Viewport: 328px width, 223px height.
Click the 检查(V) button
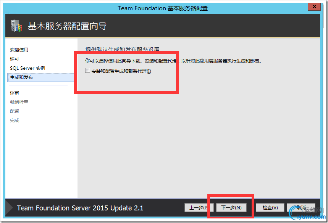click(x=270, y=207)
